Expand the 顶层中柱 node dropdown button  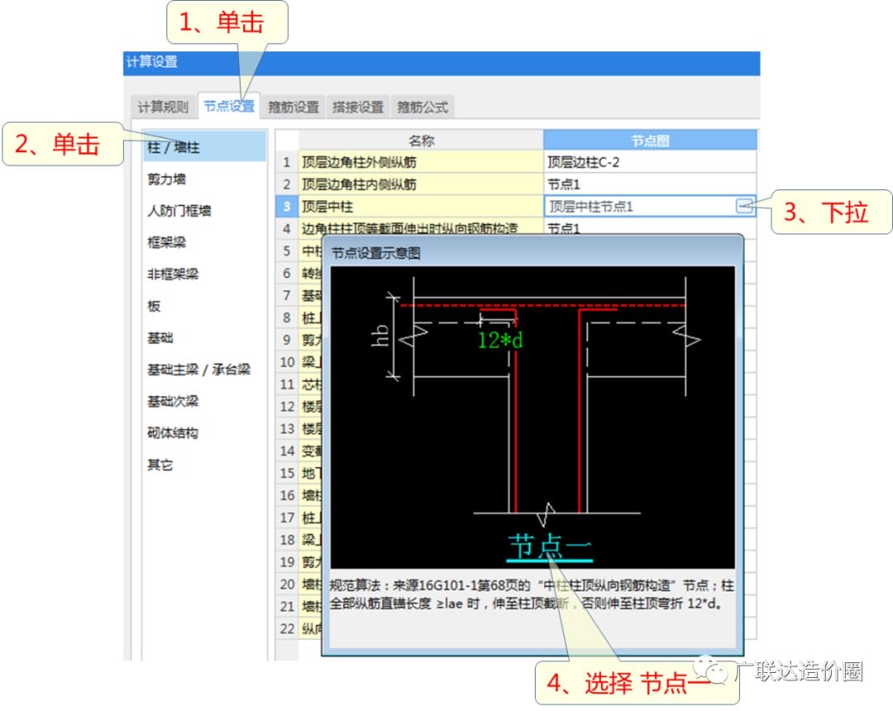(x=744, y=207)
